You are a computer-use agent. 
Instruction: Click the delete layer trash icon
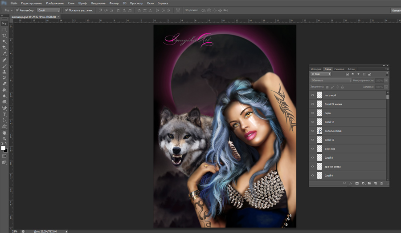pos(381,183)
